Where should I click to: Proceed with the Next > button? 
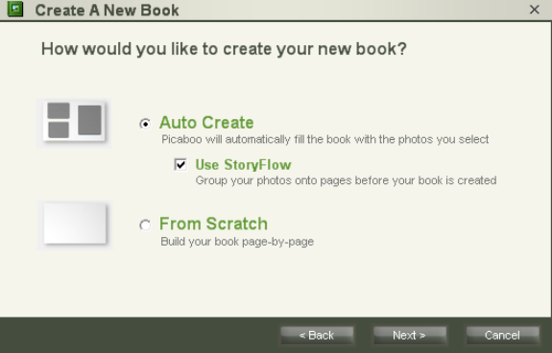pyautogui.click(x=409, y=335)
